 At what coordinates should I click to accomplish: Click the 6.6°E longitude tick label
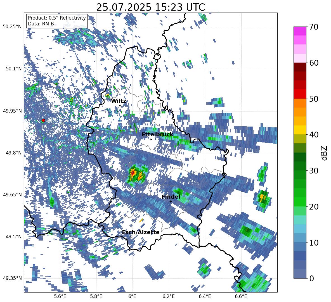pyautogui.click(x=241, y=296)
